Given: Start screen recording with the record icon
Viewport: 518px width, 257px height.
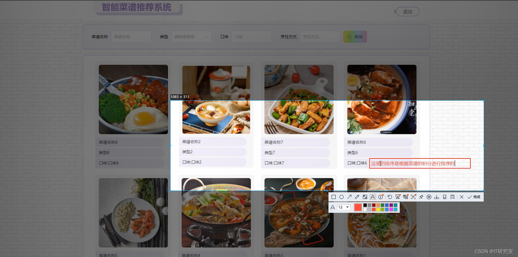Looking at the screenshot, I should (x=429, y=197).
